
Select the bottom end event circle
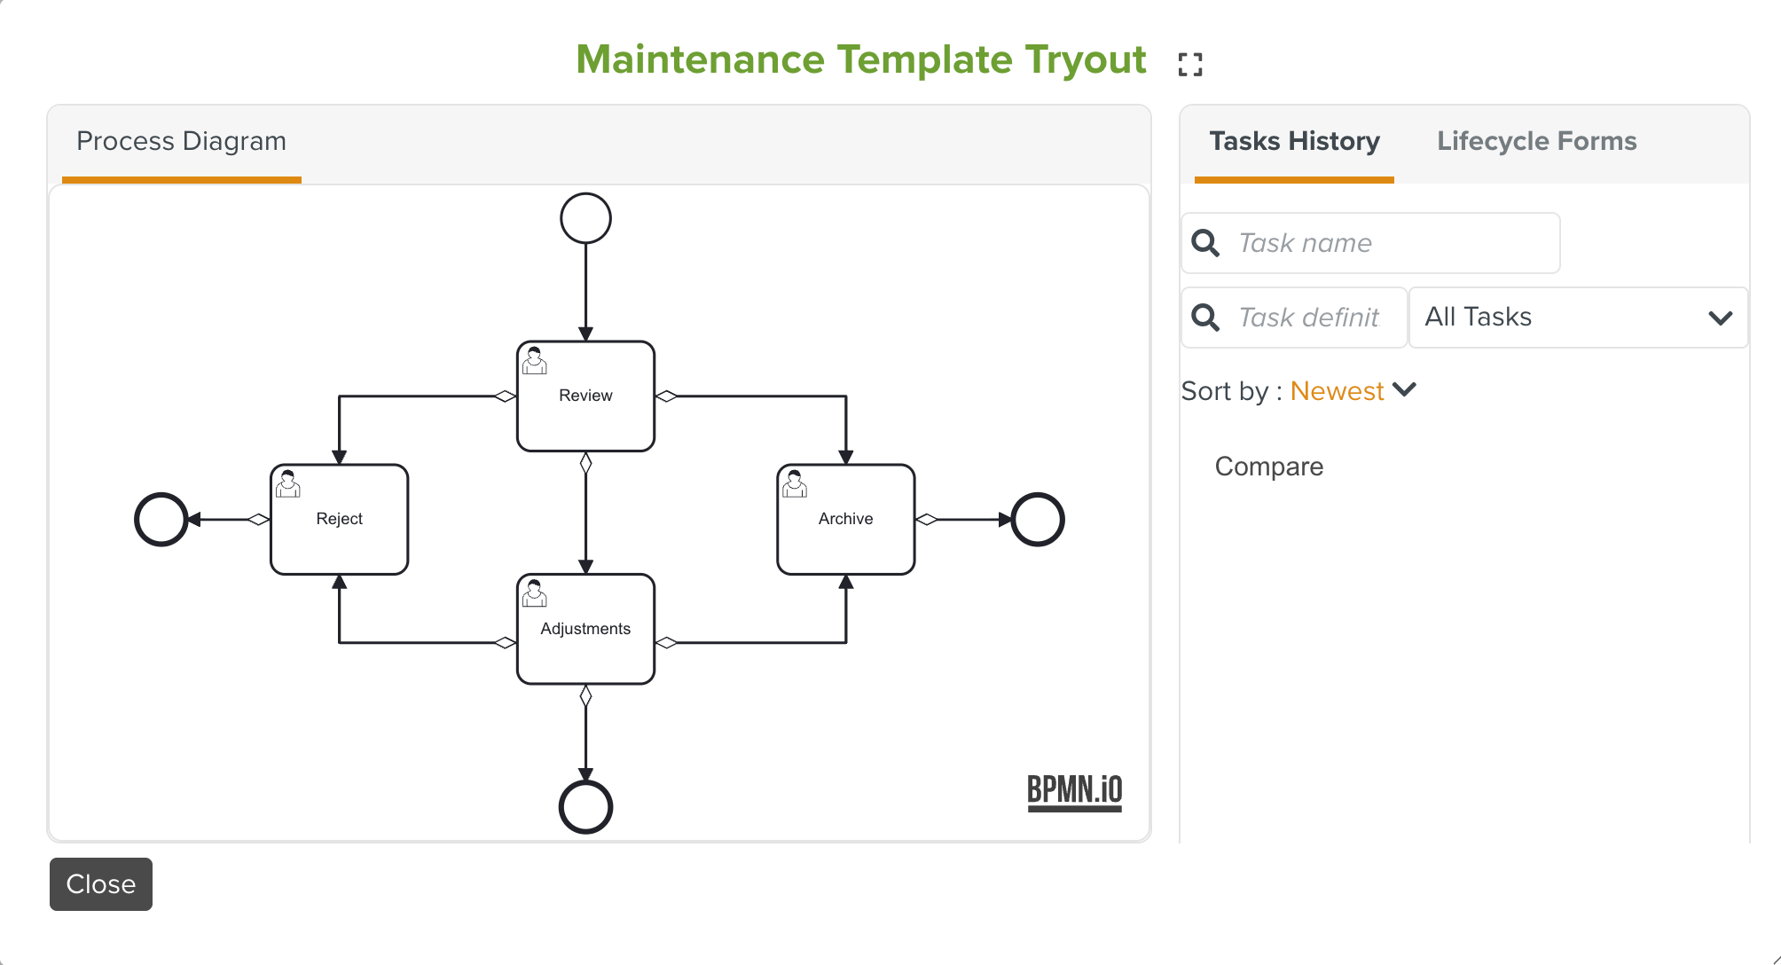(x=585, y=806)
